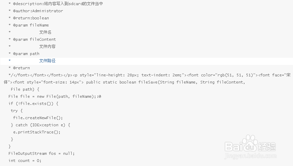
Task: Click the Baidu paw logo watermark
Action: (250, 143)
